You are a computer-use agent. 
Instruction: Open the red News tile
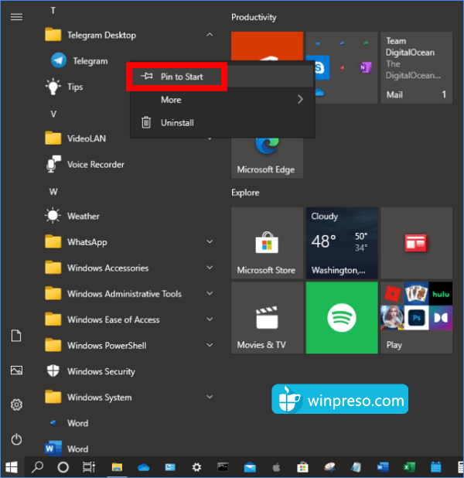tap(417, 243)
